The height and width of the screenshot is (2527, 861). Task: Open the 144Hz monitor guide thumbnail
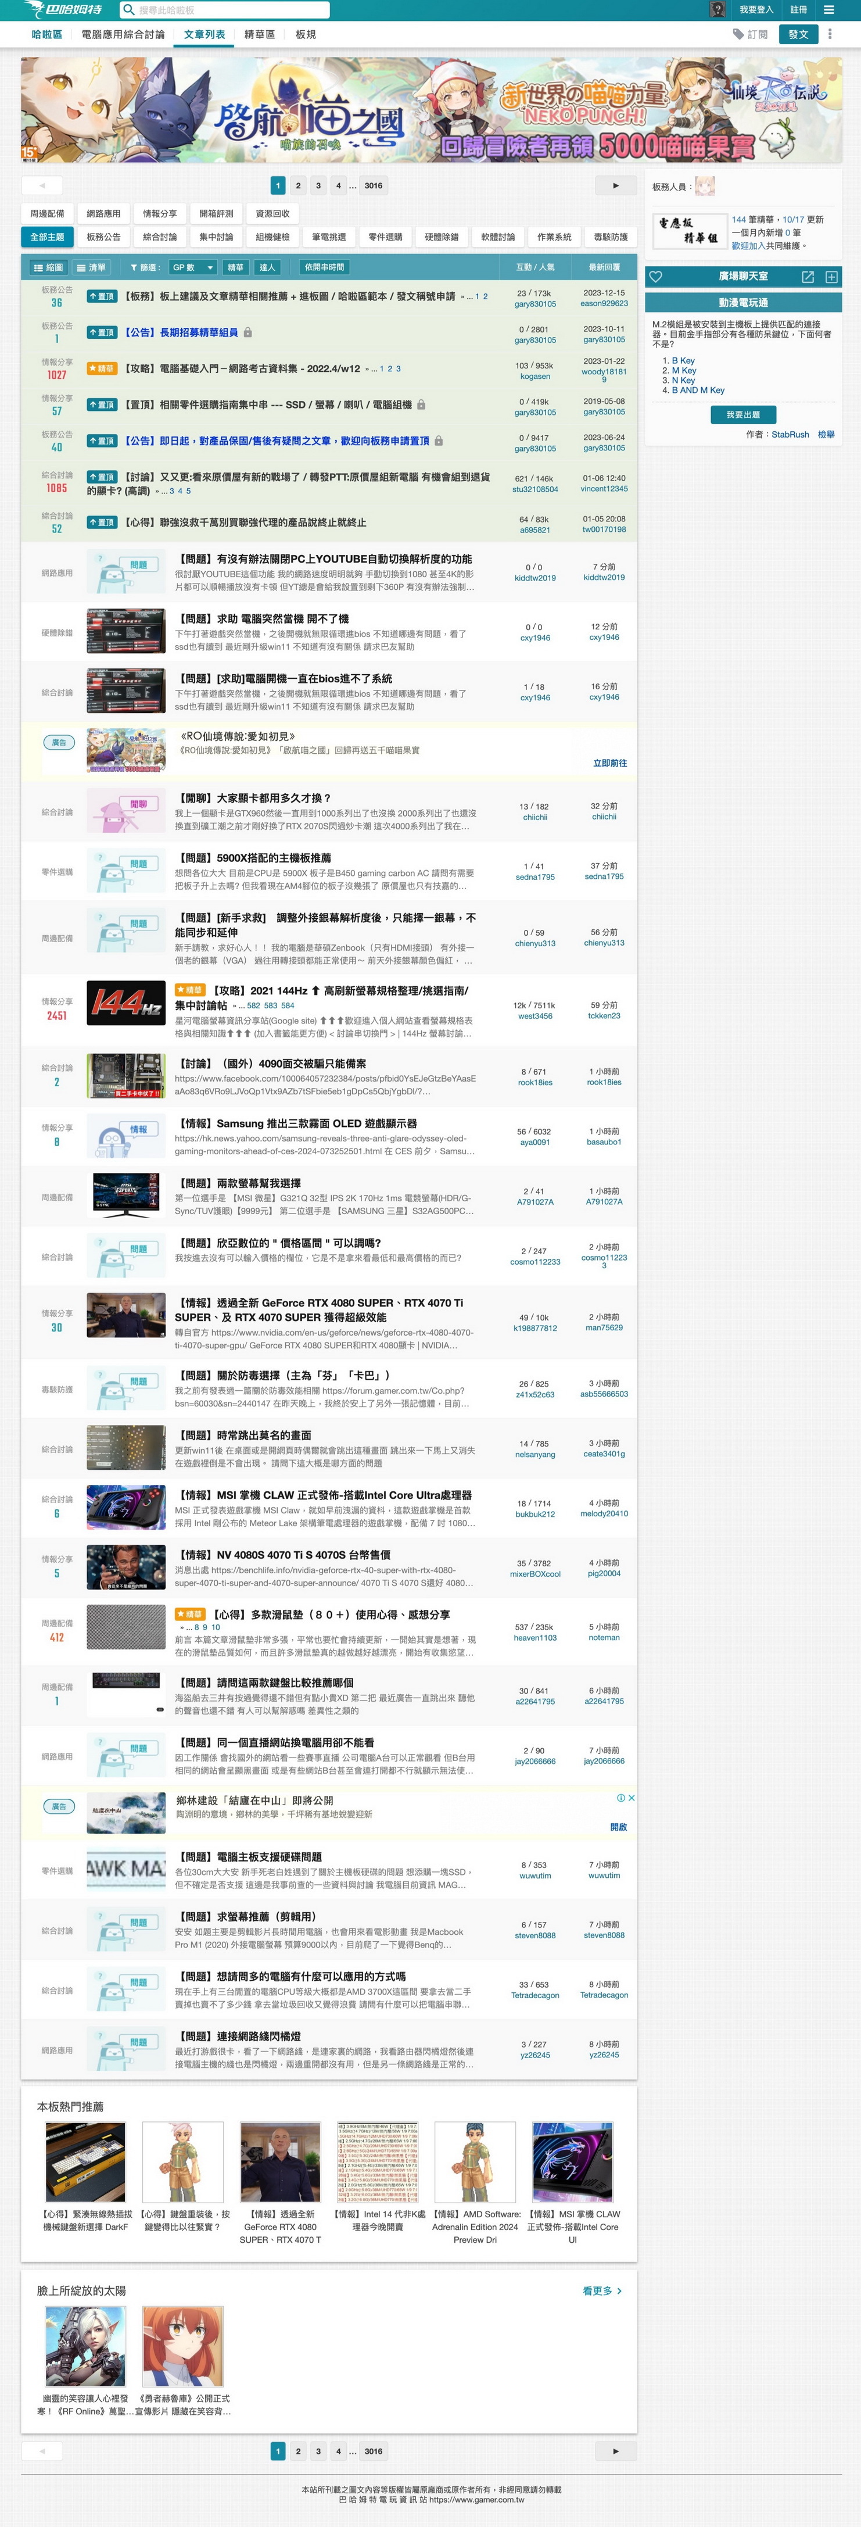tap(125, 1003)
